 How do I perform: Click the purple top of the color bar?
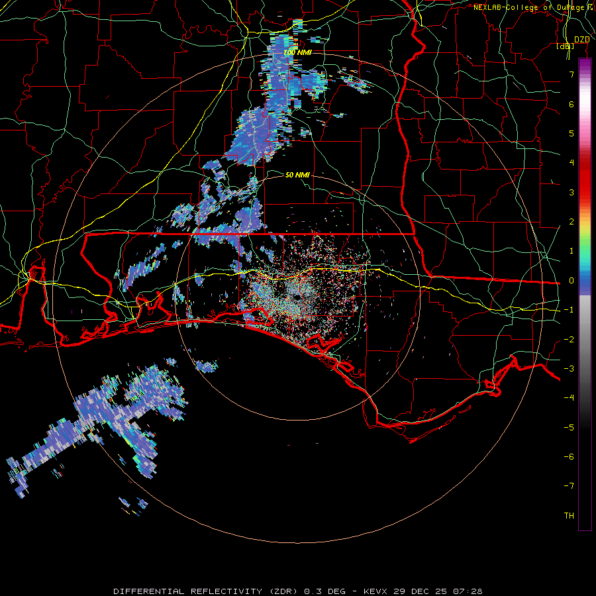[x=585, y=65]
